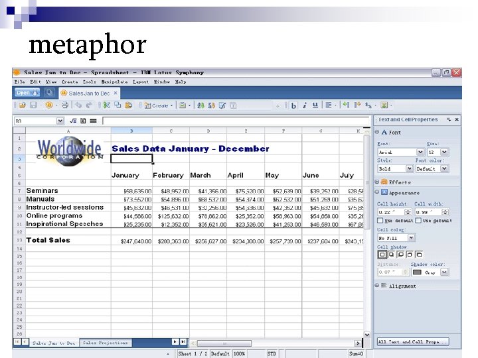Click the Cell height spinner
The width and height of the screenshot is (478, 358).
[x=408, y=212]
